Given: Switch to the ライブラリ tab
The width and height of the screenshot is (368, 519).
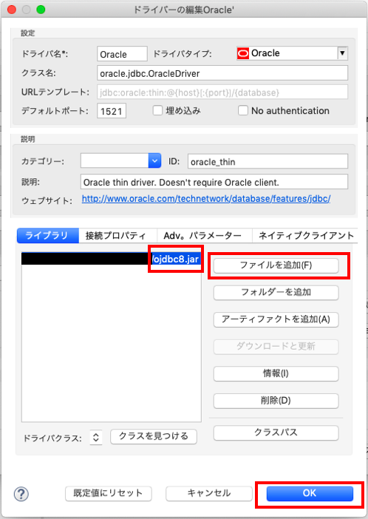Looking at the screenshot, I should click(x=47, y=235).
